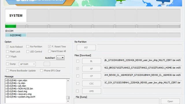Click the PIT button
The image size is (185, 104).
86,47
